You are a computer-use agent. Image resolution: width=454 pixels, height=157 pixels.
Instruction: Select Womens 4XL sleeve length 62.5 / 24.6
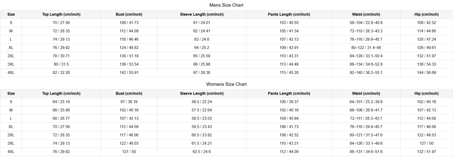[x=202, y=152]
